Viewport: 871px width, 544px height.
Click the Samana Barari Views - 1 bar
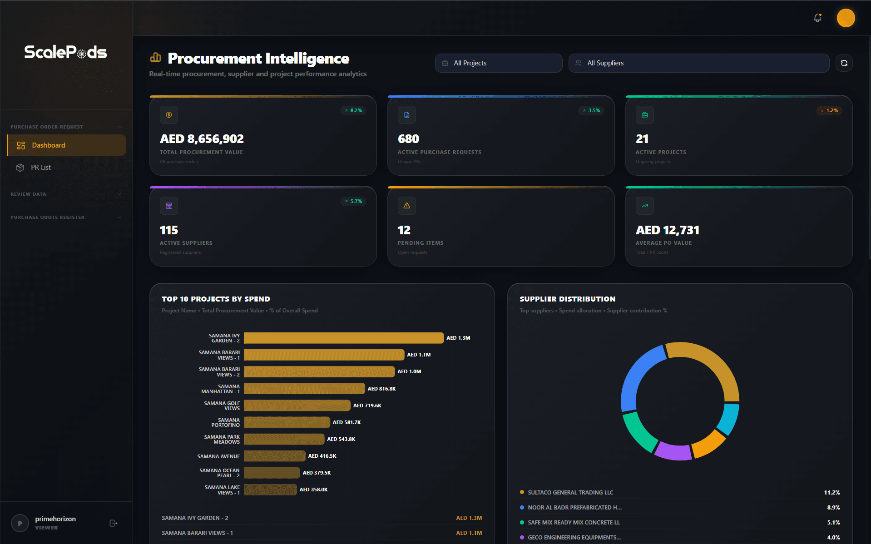tap(324, 355)
